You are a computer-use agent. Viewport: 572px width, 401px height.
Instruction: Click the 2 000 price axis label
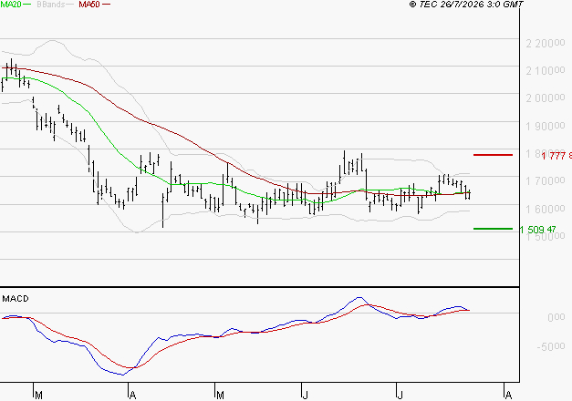[546, 98]
